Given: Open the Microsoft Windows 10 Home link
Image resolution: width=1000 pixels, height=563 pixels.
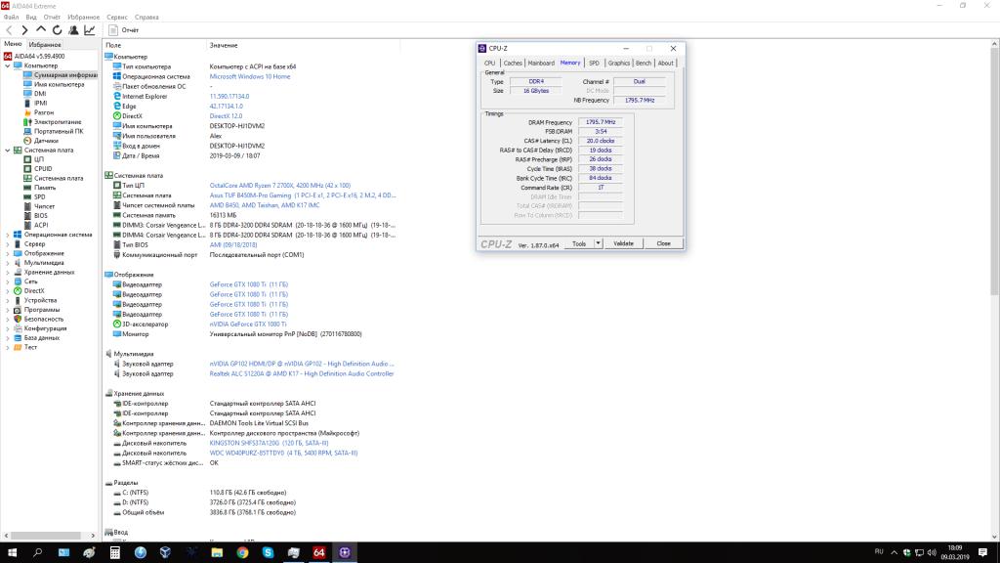Looking at the screenshot, I should [x=249, y=76].
